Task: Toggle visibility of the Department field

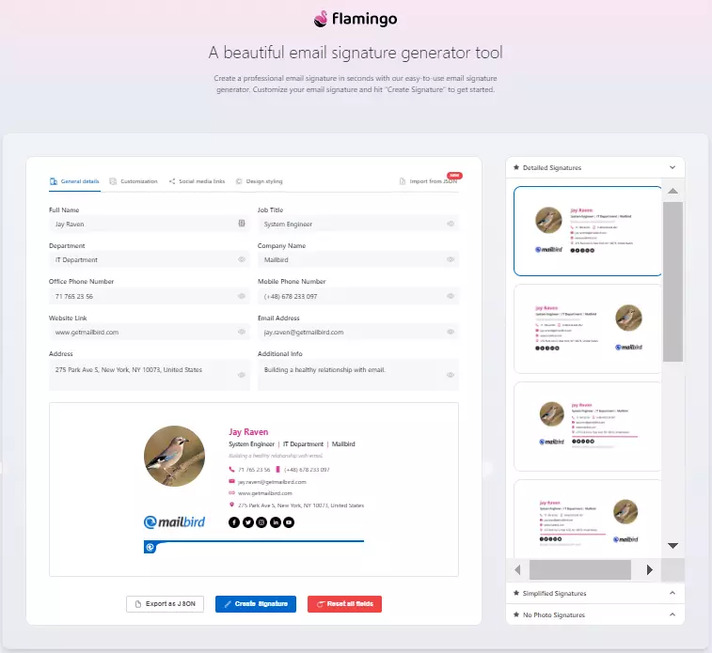Action: point(242,259)
